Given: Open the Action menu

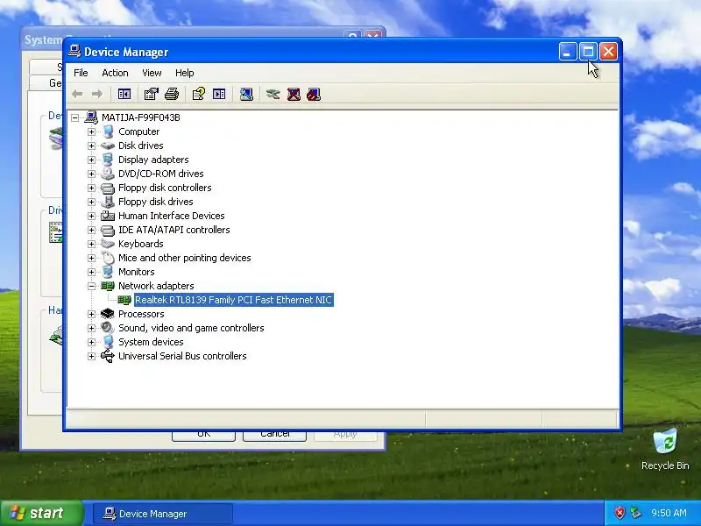Looking at the screenshot, I should click(x=115, y=73).
